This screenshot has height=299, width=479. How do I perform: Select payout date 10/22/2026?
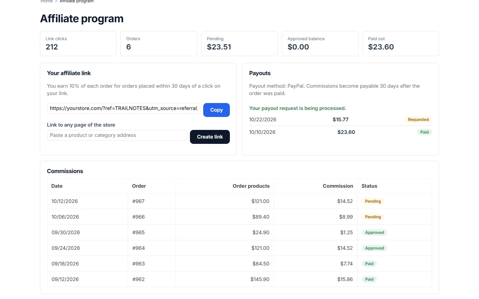(263, 120)
